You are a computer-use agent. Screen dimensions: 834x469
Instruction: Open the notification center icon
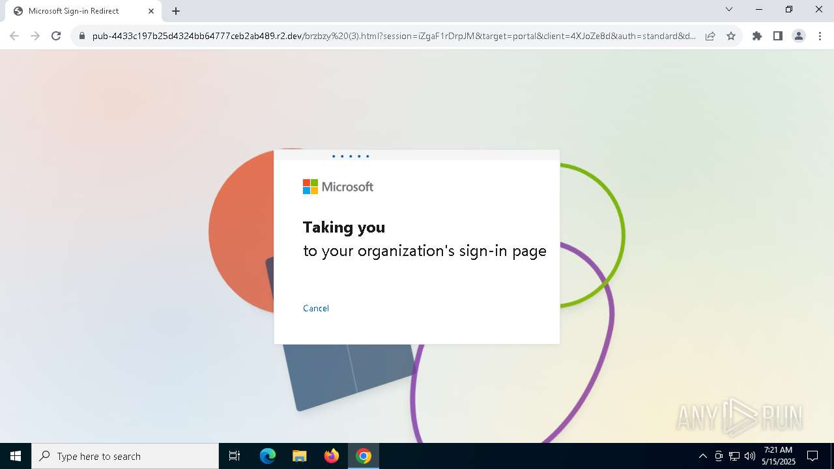(812, 456)
